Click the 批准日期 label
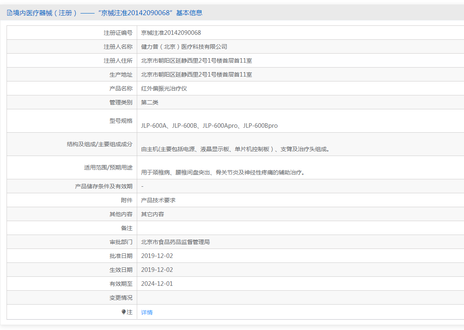The height and width of the screenshot is (330, 464). click(121, 256)
